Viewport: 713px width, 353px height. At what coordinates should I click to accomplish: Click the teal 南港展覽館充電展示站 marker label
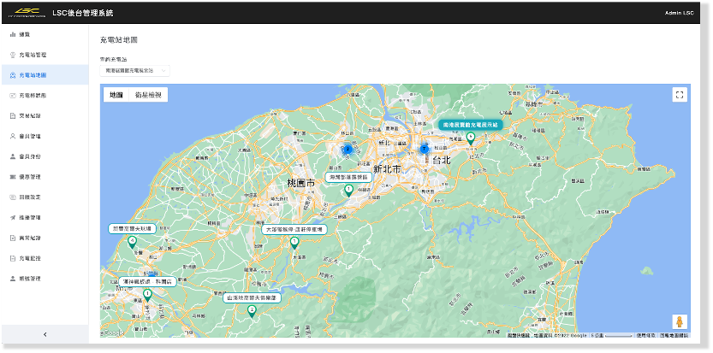(x=470, y=125)
